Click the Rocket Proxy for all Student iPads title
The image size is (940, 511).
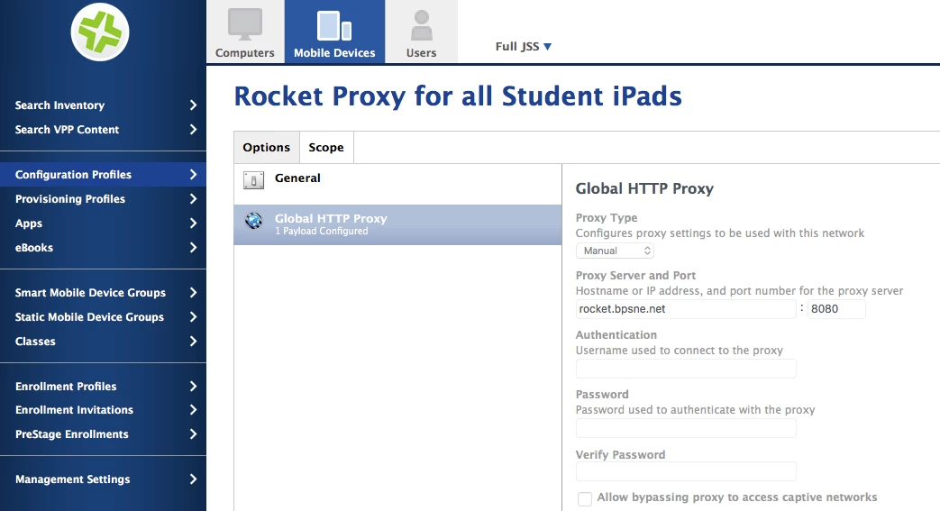[458, 96]
